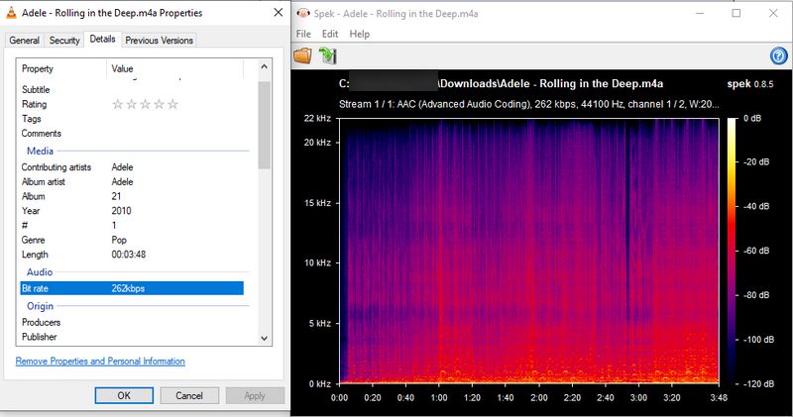This screenshot has width=793, height=417.
Task: Switch to the Security tab
Action: pyautogui.click(x=64, y=41)
